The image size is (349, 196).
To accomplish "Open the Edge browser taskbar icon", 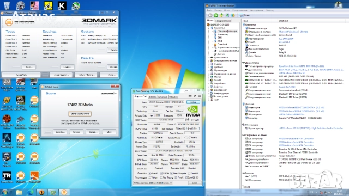I will point(31,192).
